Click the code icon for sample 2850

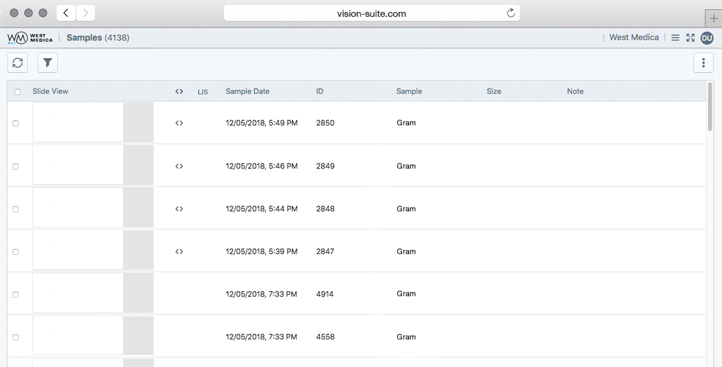pos(179,123)
